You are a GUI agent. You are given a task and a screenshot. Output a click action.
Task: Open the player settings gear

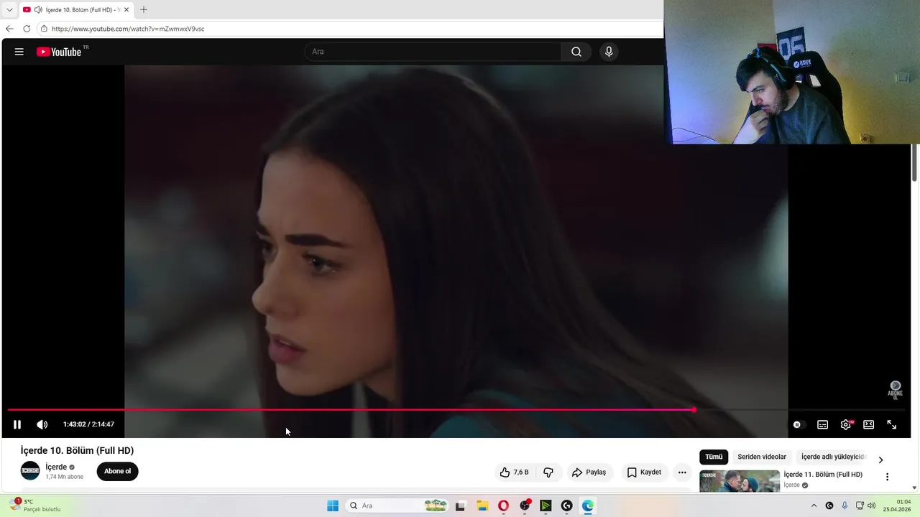click(x=846, y=424)
